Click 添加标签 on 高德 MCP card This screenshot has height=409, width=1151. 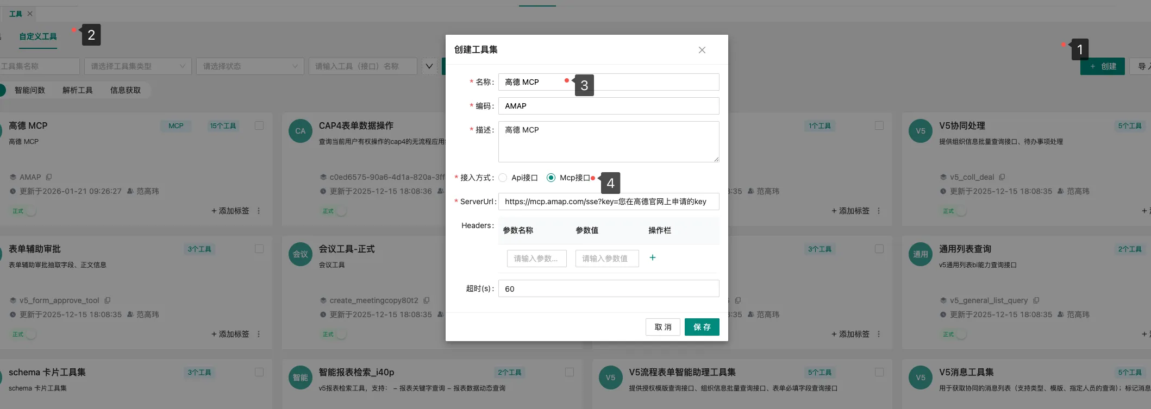(x=230, y=211)
